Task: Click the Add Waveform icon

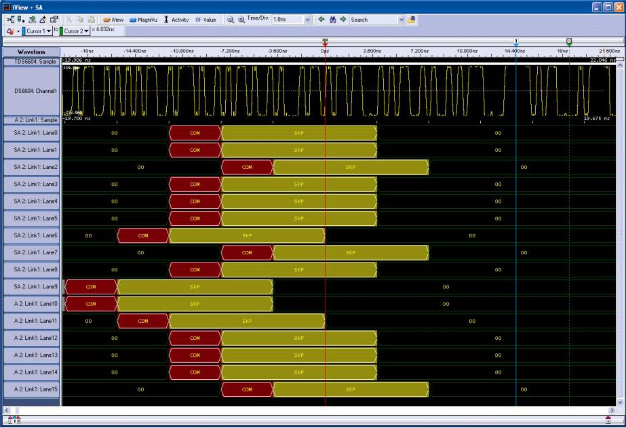Action: [21, 20]
